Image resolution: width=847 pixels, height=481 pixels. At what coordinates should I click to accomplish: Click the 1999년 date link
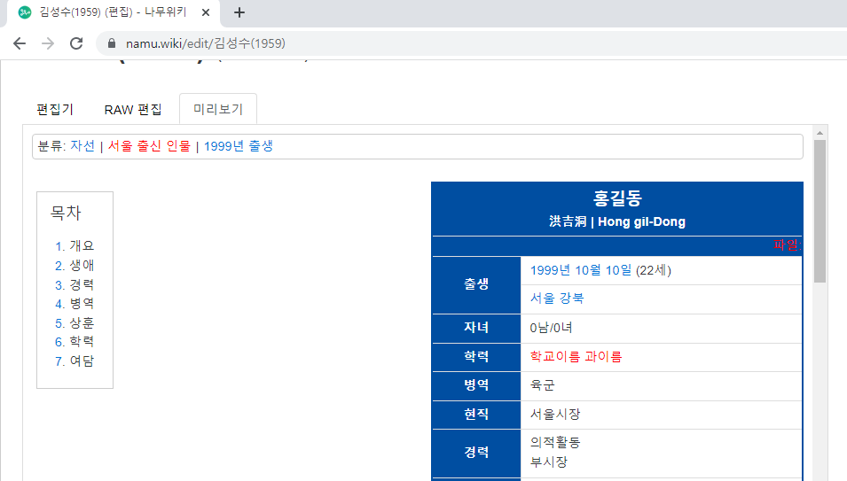pos(550,270)
